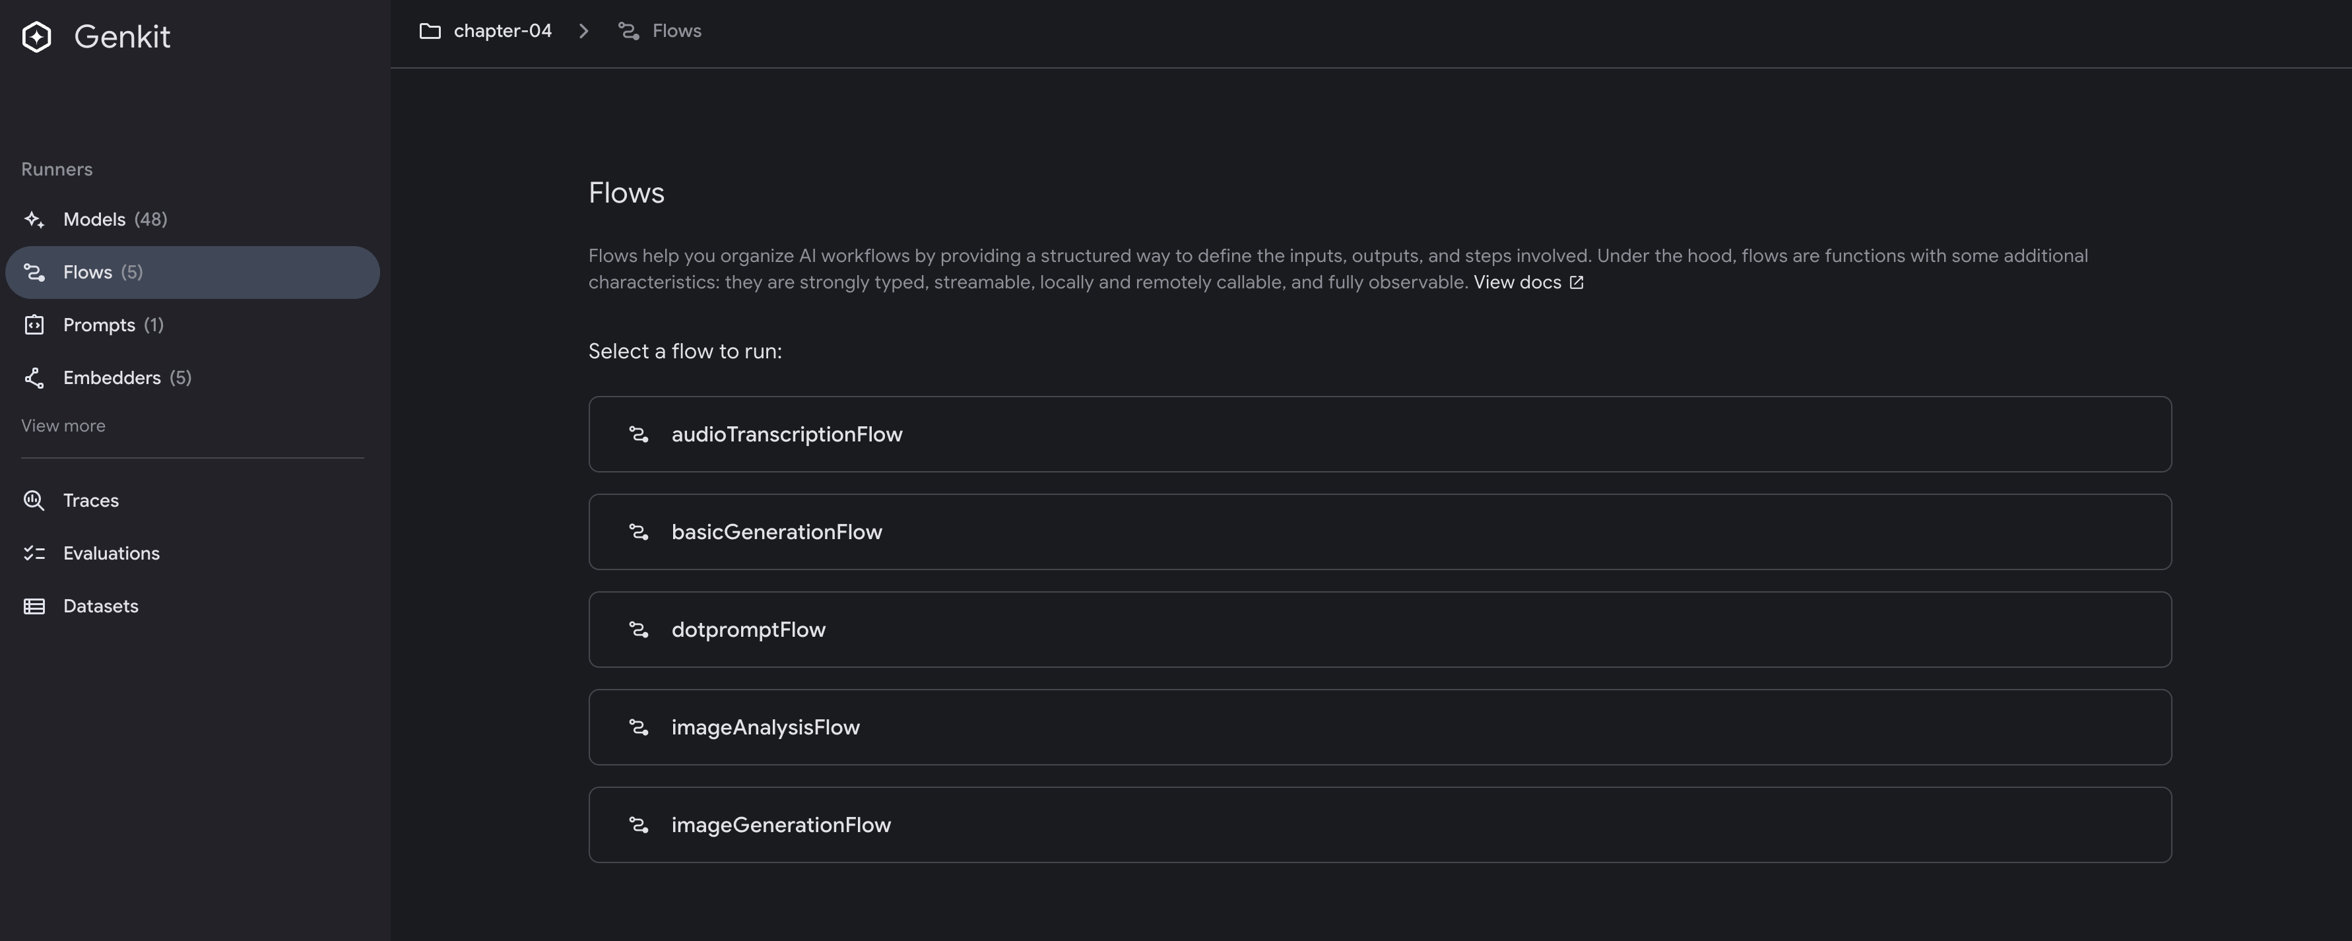The image size is (2352, 941).
Task: Click the chapter-04 folder icon in breadcrumb
Action: point(430,31)
